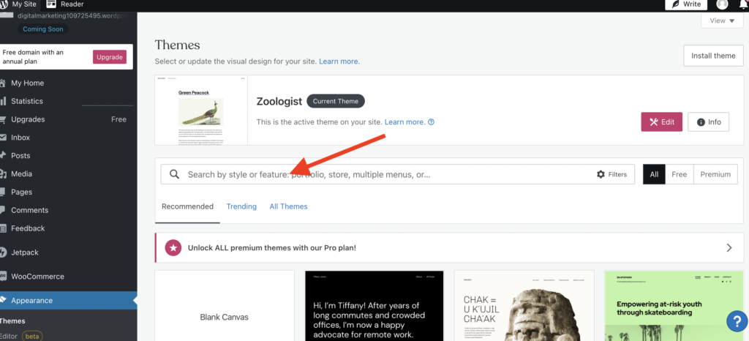Select the Premium themes filter
Screen dimensions: 749x341
[x=715, y=174]
